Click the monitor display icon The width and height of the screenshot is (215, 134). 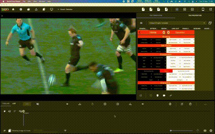51,9
